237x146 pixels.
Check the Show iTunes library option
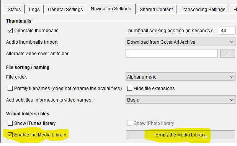click(10, 123)
